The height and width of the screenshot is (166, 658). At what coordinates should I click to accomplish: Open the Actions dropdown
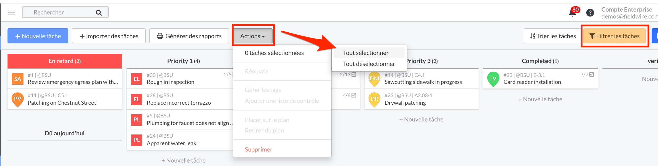coord(253,36)
